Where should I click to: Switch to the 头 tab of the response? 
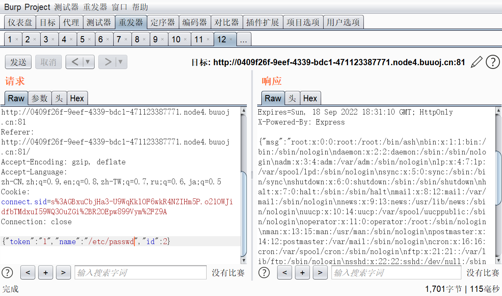[292, 98]
